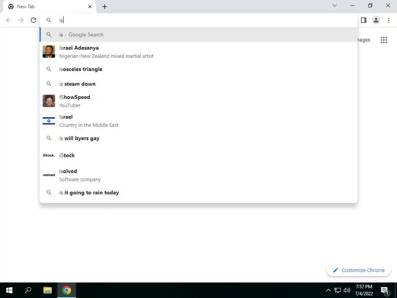
Task: Open Windows taskbar search
Action: [28, 290]
